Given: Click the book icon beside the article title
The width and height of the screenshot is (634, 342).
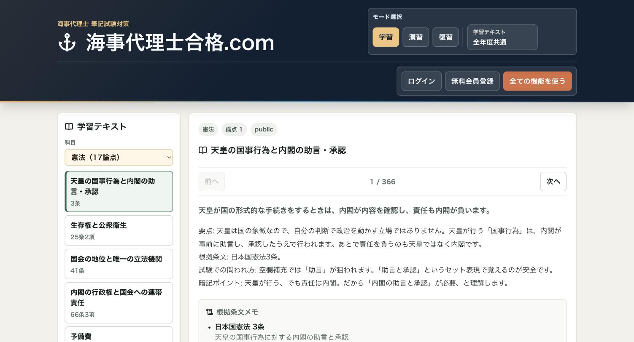Looking at the screenshot, I should 203,150.
